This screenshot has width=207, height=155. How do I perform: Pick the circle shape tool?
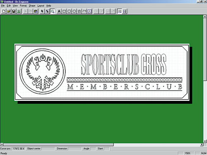point(74,11)
